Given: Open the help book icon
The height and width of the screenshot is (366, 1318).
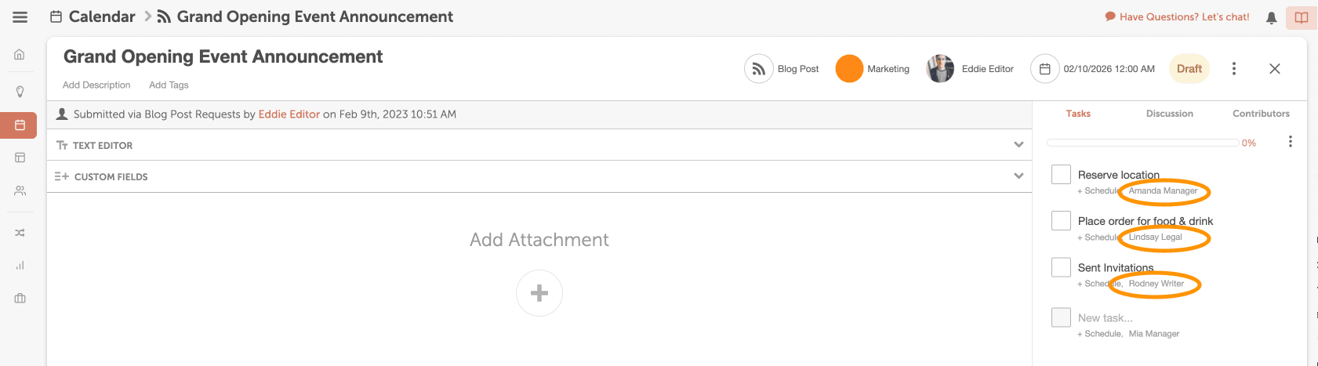Looking at the screenshot, I should pyautogui.click(x=1302, y=17).
